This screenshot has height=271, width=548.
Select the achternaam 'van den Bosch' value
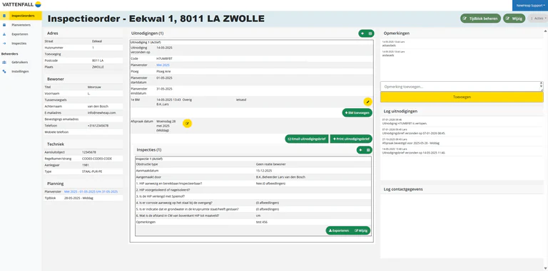coord(97,106)
